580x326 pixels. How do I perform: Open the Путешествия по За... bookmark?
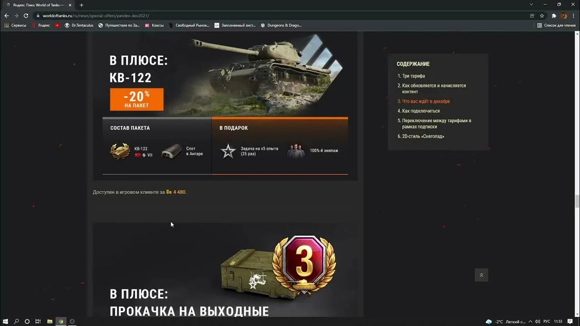(119, 25)
